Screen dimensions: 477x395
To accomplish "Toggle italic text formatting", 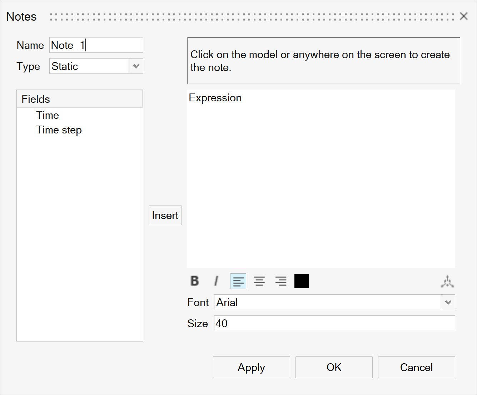I will point(216,281).
